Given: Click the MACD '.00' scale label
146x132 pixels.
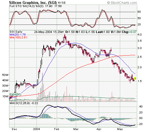Looking at the screenshot, I should [x=140, y=118].
